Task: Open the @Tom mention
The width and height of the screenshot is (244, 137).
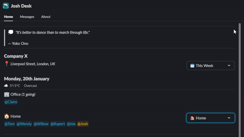Action: (9, 124)
